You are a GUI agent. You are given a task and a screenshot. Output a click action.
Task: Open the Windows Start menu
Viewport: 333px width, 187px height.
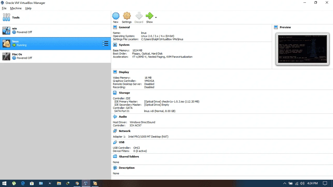pyautogui.click(x=4, y=183)
